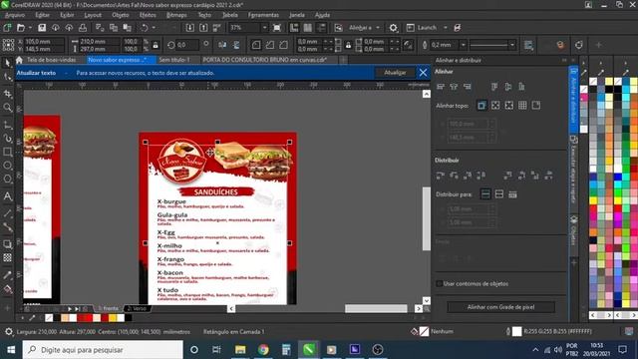Image resolution: width=638 pixels, height=359 pixels.
Task: Select the Color Eyedropper tool
Action: point(7,275)
